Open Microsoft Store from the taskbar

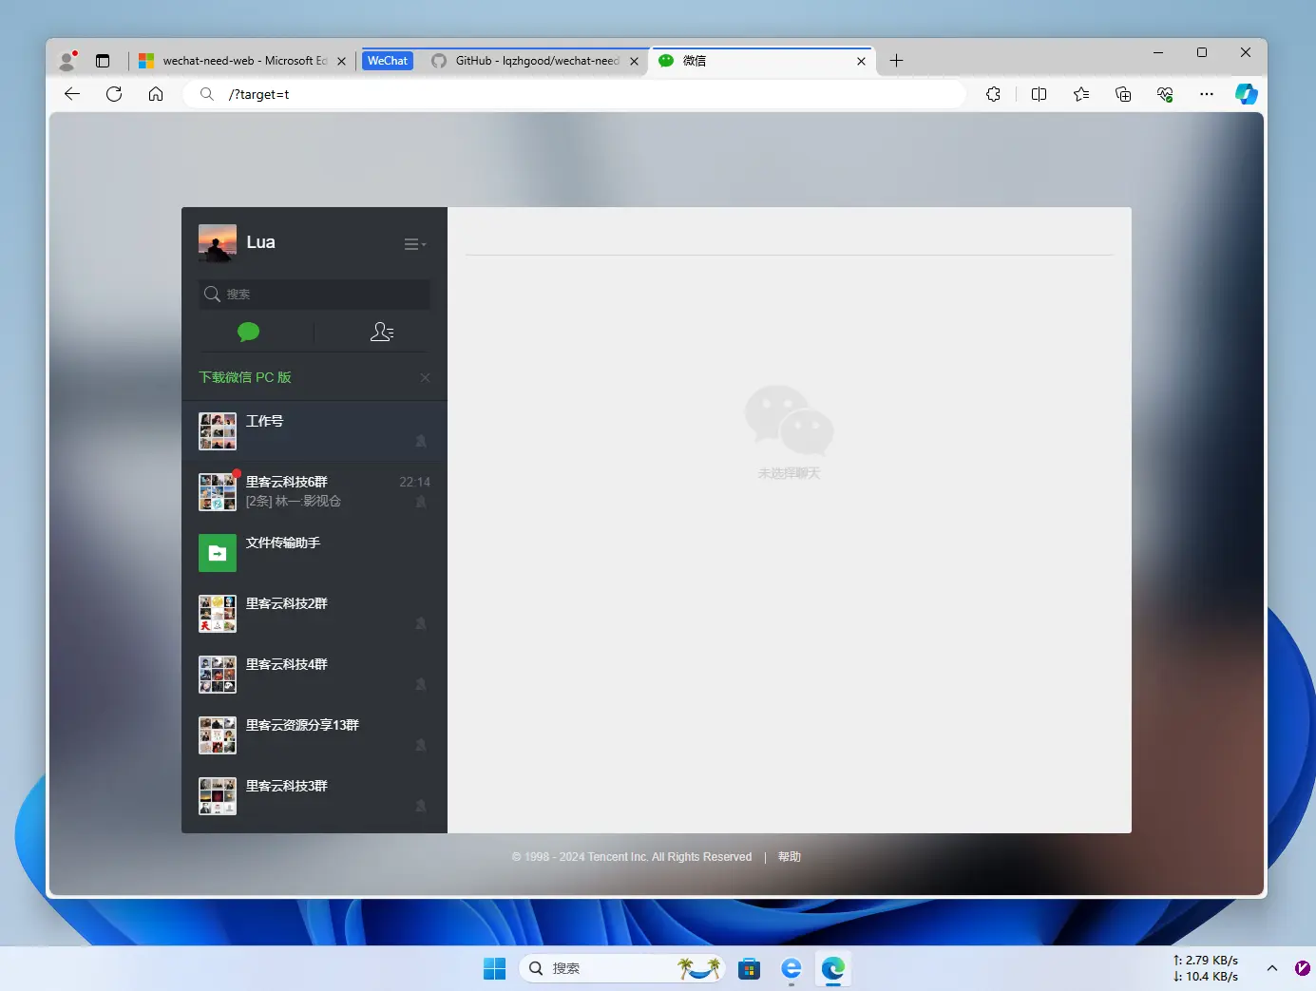coord(750,968)
